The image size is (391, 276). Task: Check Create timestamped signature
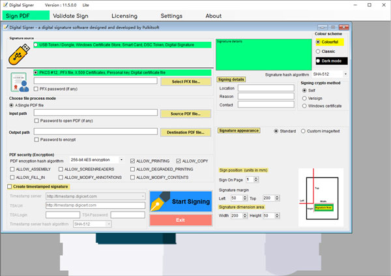tap(10, 187)
